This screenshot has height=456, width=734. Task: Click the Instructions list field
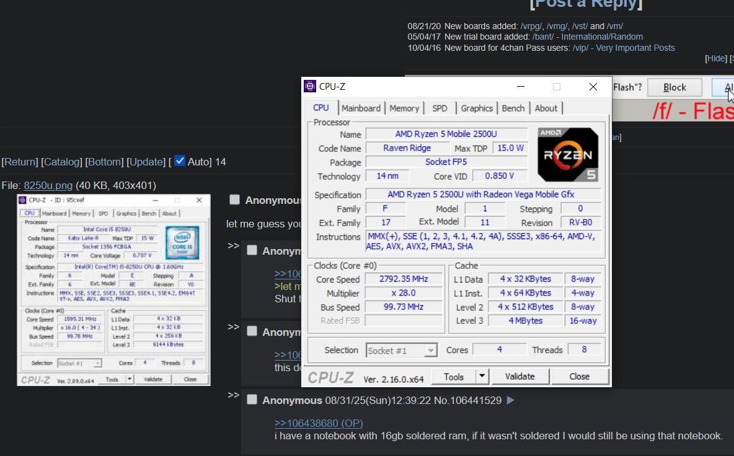(484, 242)
